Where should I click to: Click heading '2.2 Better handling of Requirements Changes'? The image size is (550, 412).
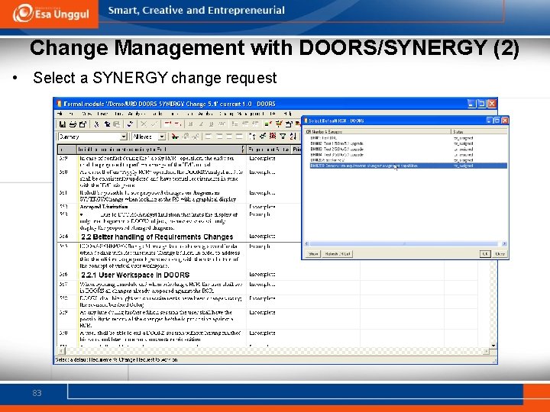pos(157,237)
